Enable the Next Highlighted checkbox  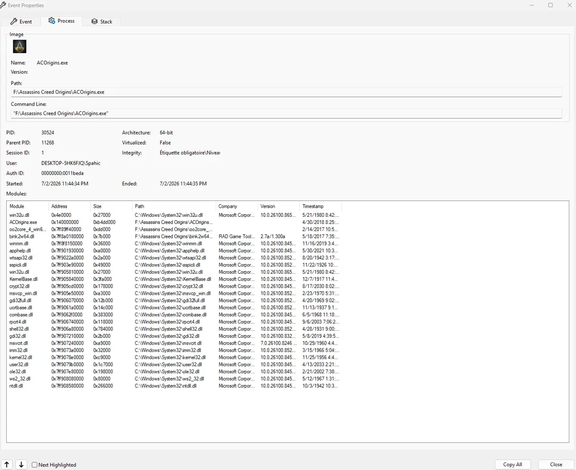(x=34, y=465)
